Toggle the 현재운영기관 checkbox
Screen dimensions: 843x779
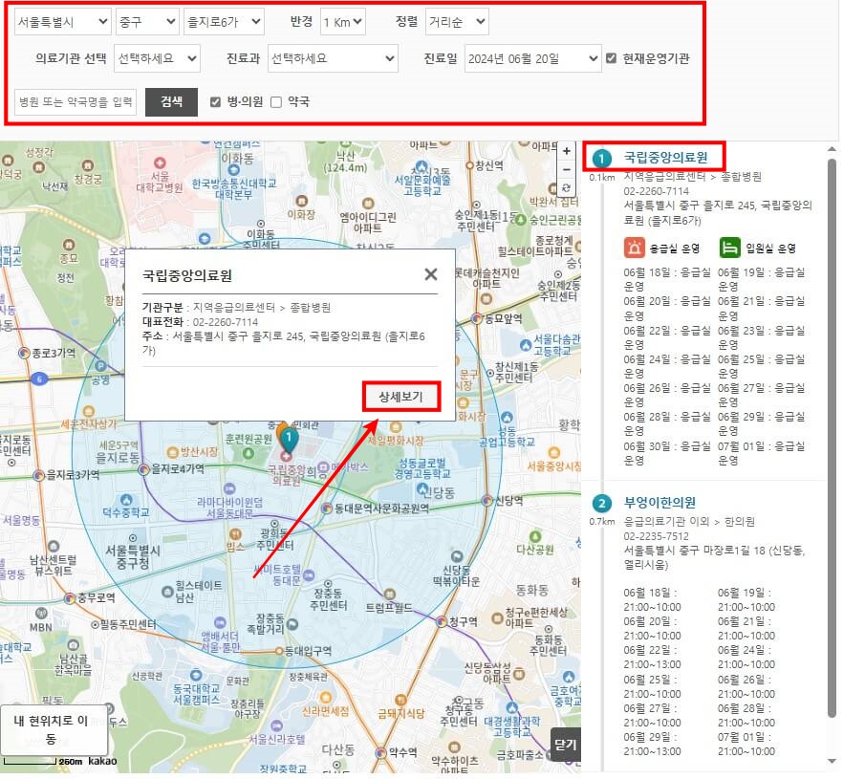coord(611,58)
